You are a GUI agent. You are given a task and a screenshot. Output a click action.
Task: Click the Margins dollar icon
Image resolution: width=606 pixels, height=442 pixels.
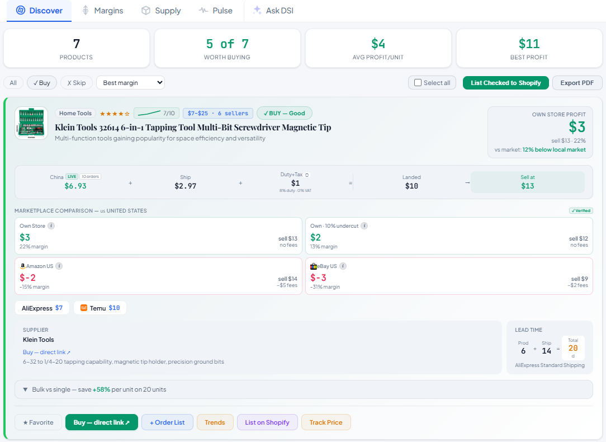point(86,11)
